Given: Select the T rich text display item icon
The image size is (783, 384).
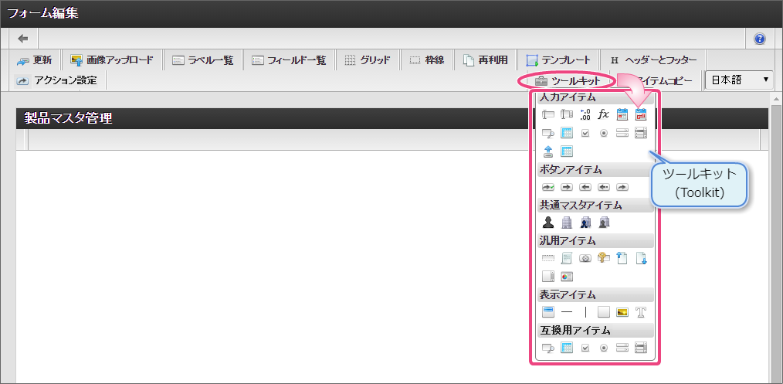Looking at the screenshot, I should click(x=640, y=312).
